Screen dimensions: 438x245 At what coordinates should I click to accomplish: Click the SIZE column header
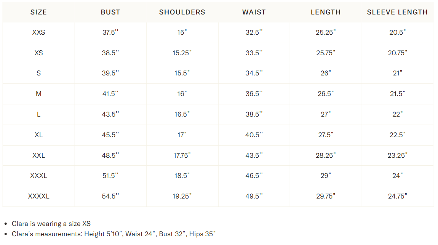(x=38, y=12)
